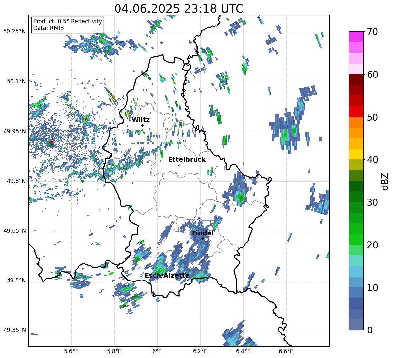
Task: Click the Findel city label
Action: [x=203, y=233]
